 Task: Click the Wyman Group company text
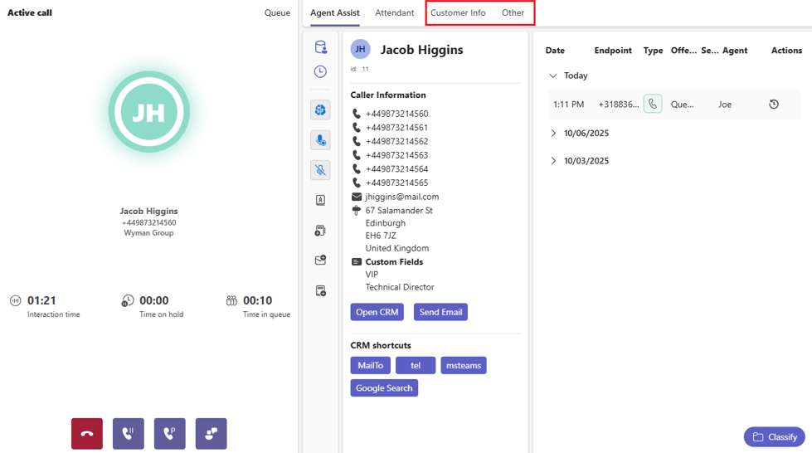[148, 232]
